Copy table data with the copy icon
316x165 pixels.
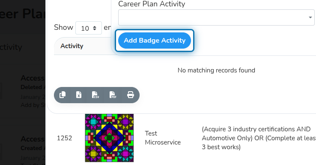coord(63,95)
